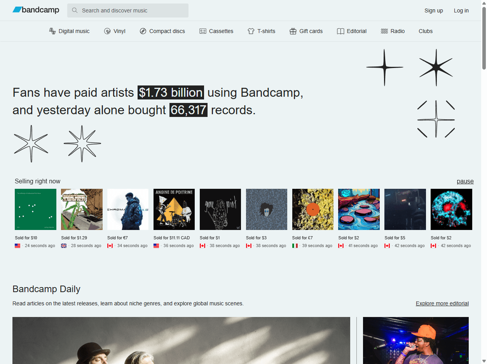Open Angine de Poitrine album cover
This screenshot has height=364, width=487.
174,209
